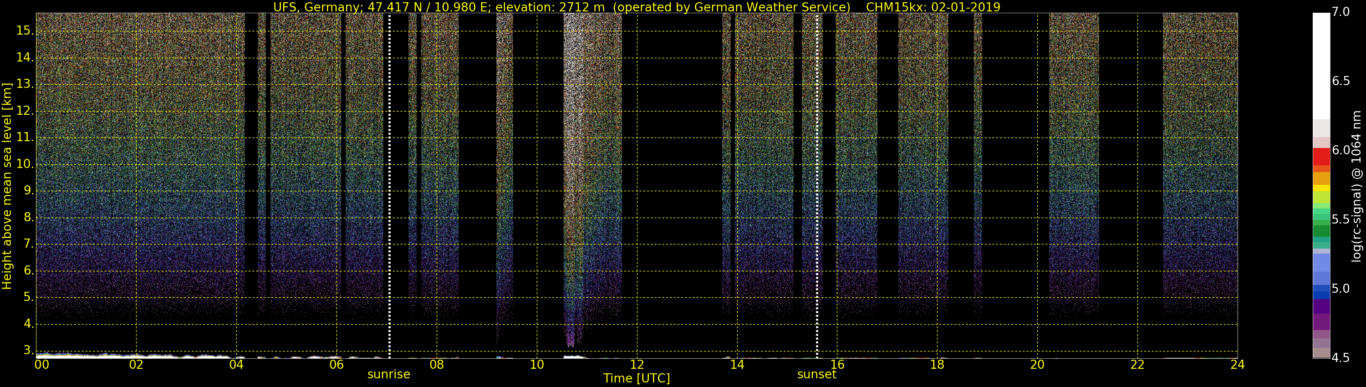Click the '02' time axis tick label
Viewport: 1366px width, 387px height.
pyautogui.click(x=136, y=365)
